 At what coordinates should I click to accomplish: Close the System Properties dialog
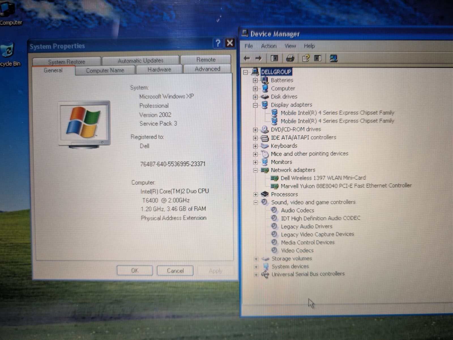click(230, 43)
